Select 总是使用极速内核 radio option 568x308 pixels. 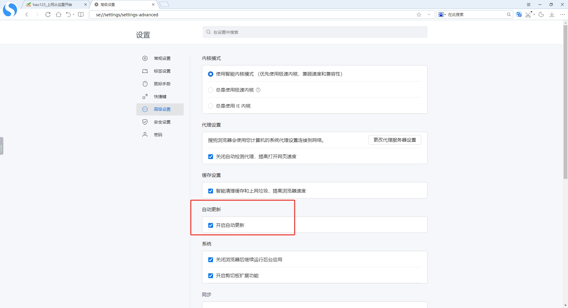click(211, 90)
